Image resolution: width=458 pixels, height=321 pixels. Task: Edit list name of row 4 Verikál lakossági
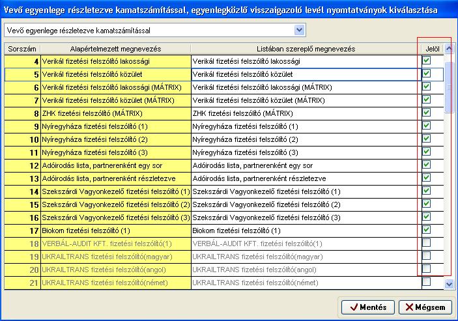[306, 61]
